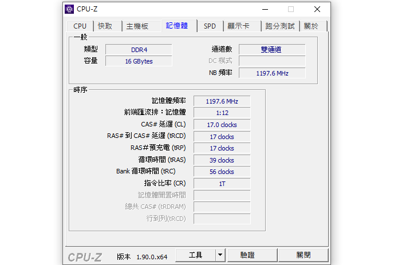This screenshot has width=398, height=265.
Task: Select the tRCD 17 clocks value
Action: (222, 137)
